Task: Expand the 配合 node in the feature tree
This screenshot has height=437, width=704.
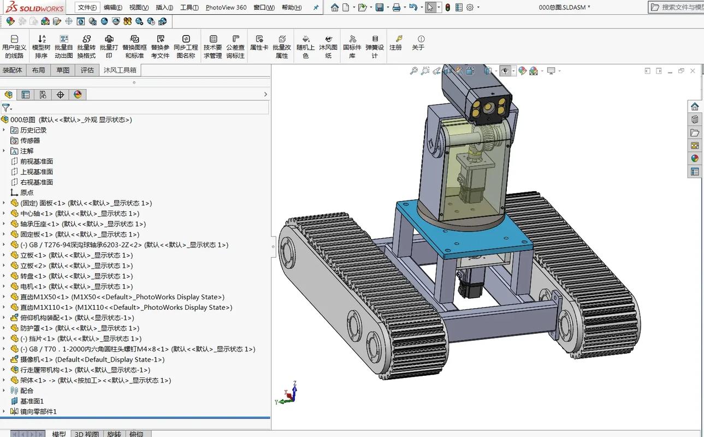Action: coord(4,391)
